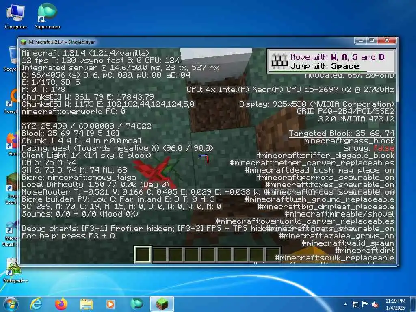The height and width of the screenshot is (312, 416).
Task: Minimize the Minecraft window
Action: 361,40
